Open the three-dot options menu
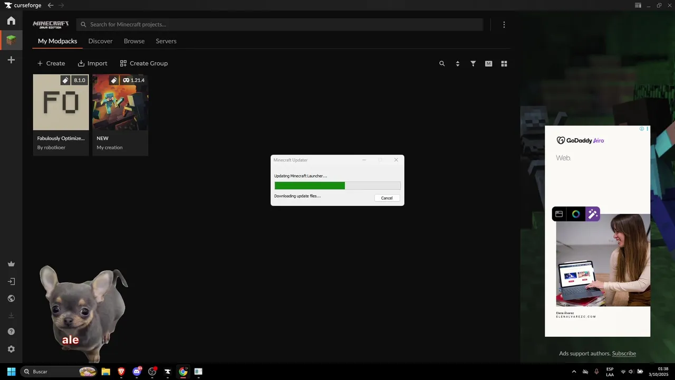This screenshot has height=380, width=675. pos(504,25)
